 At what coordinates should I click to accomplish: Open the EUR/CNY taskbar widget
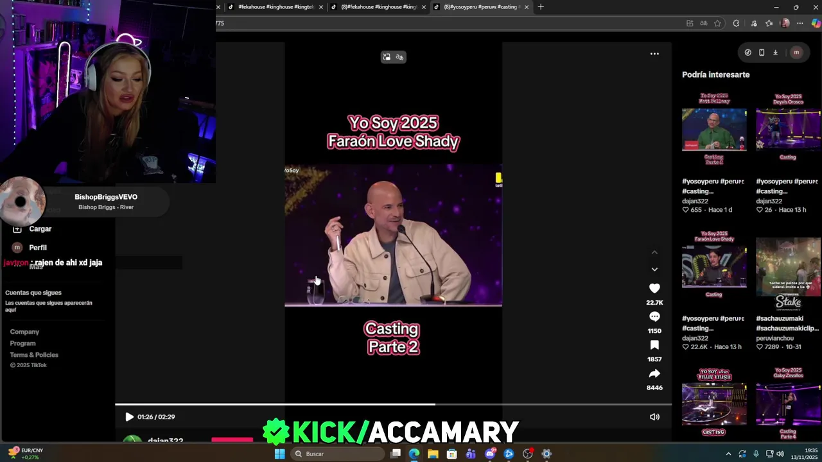(x=24, y=454)
